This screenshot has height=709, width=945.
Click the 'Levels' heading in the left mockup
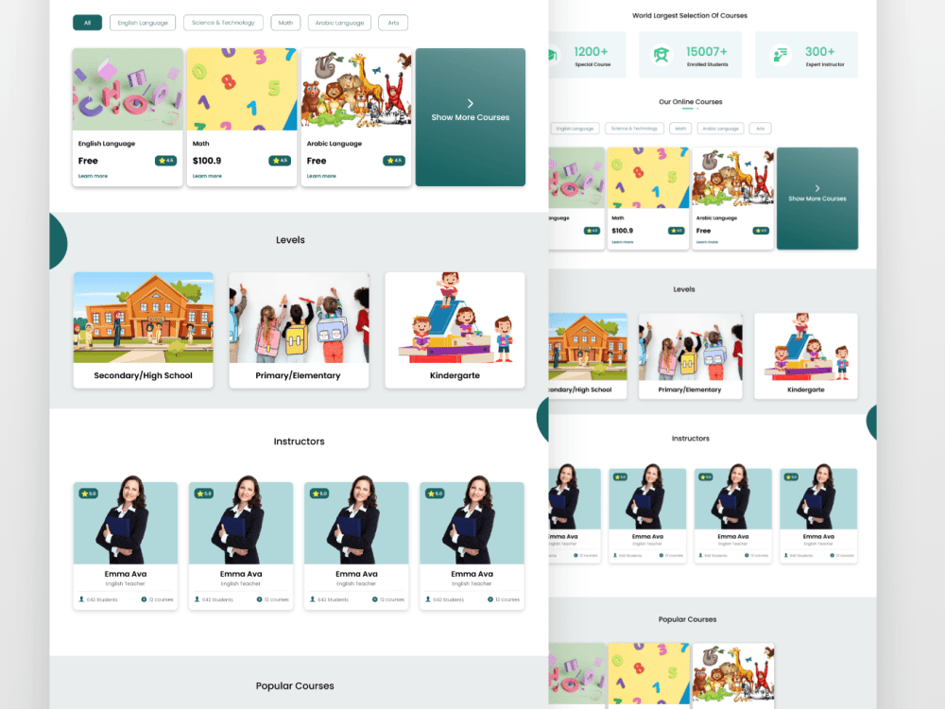[290, 240]
